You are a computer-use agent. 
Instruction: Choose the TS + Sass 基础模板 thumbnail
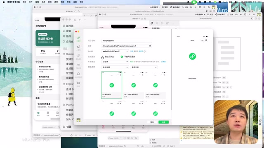pos(134,85)
